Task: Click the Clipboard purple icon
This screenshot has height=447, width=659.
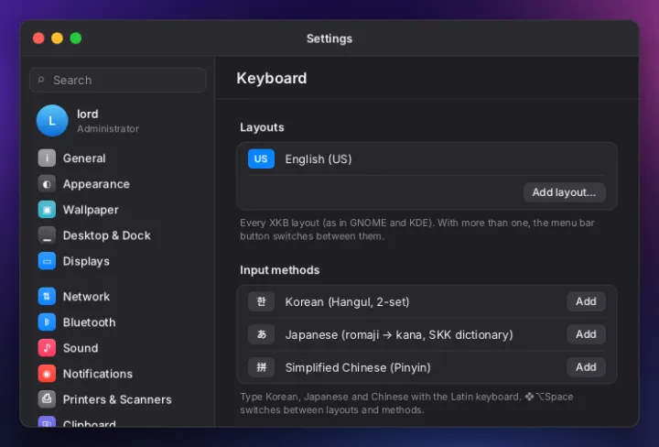Action: [x=47, y=421]
